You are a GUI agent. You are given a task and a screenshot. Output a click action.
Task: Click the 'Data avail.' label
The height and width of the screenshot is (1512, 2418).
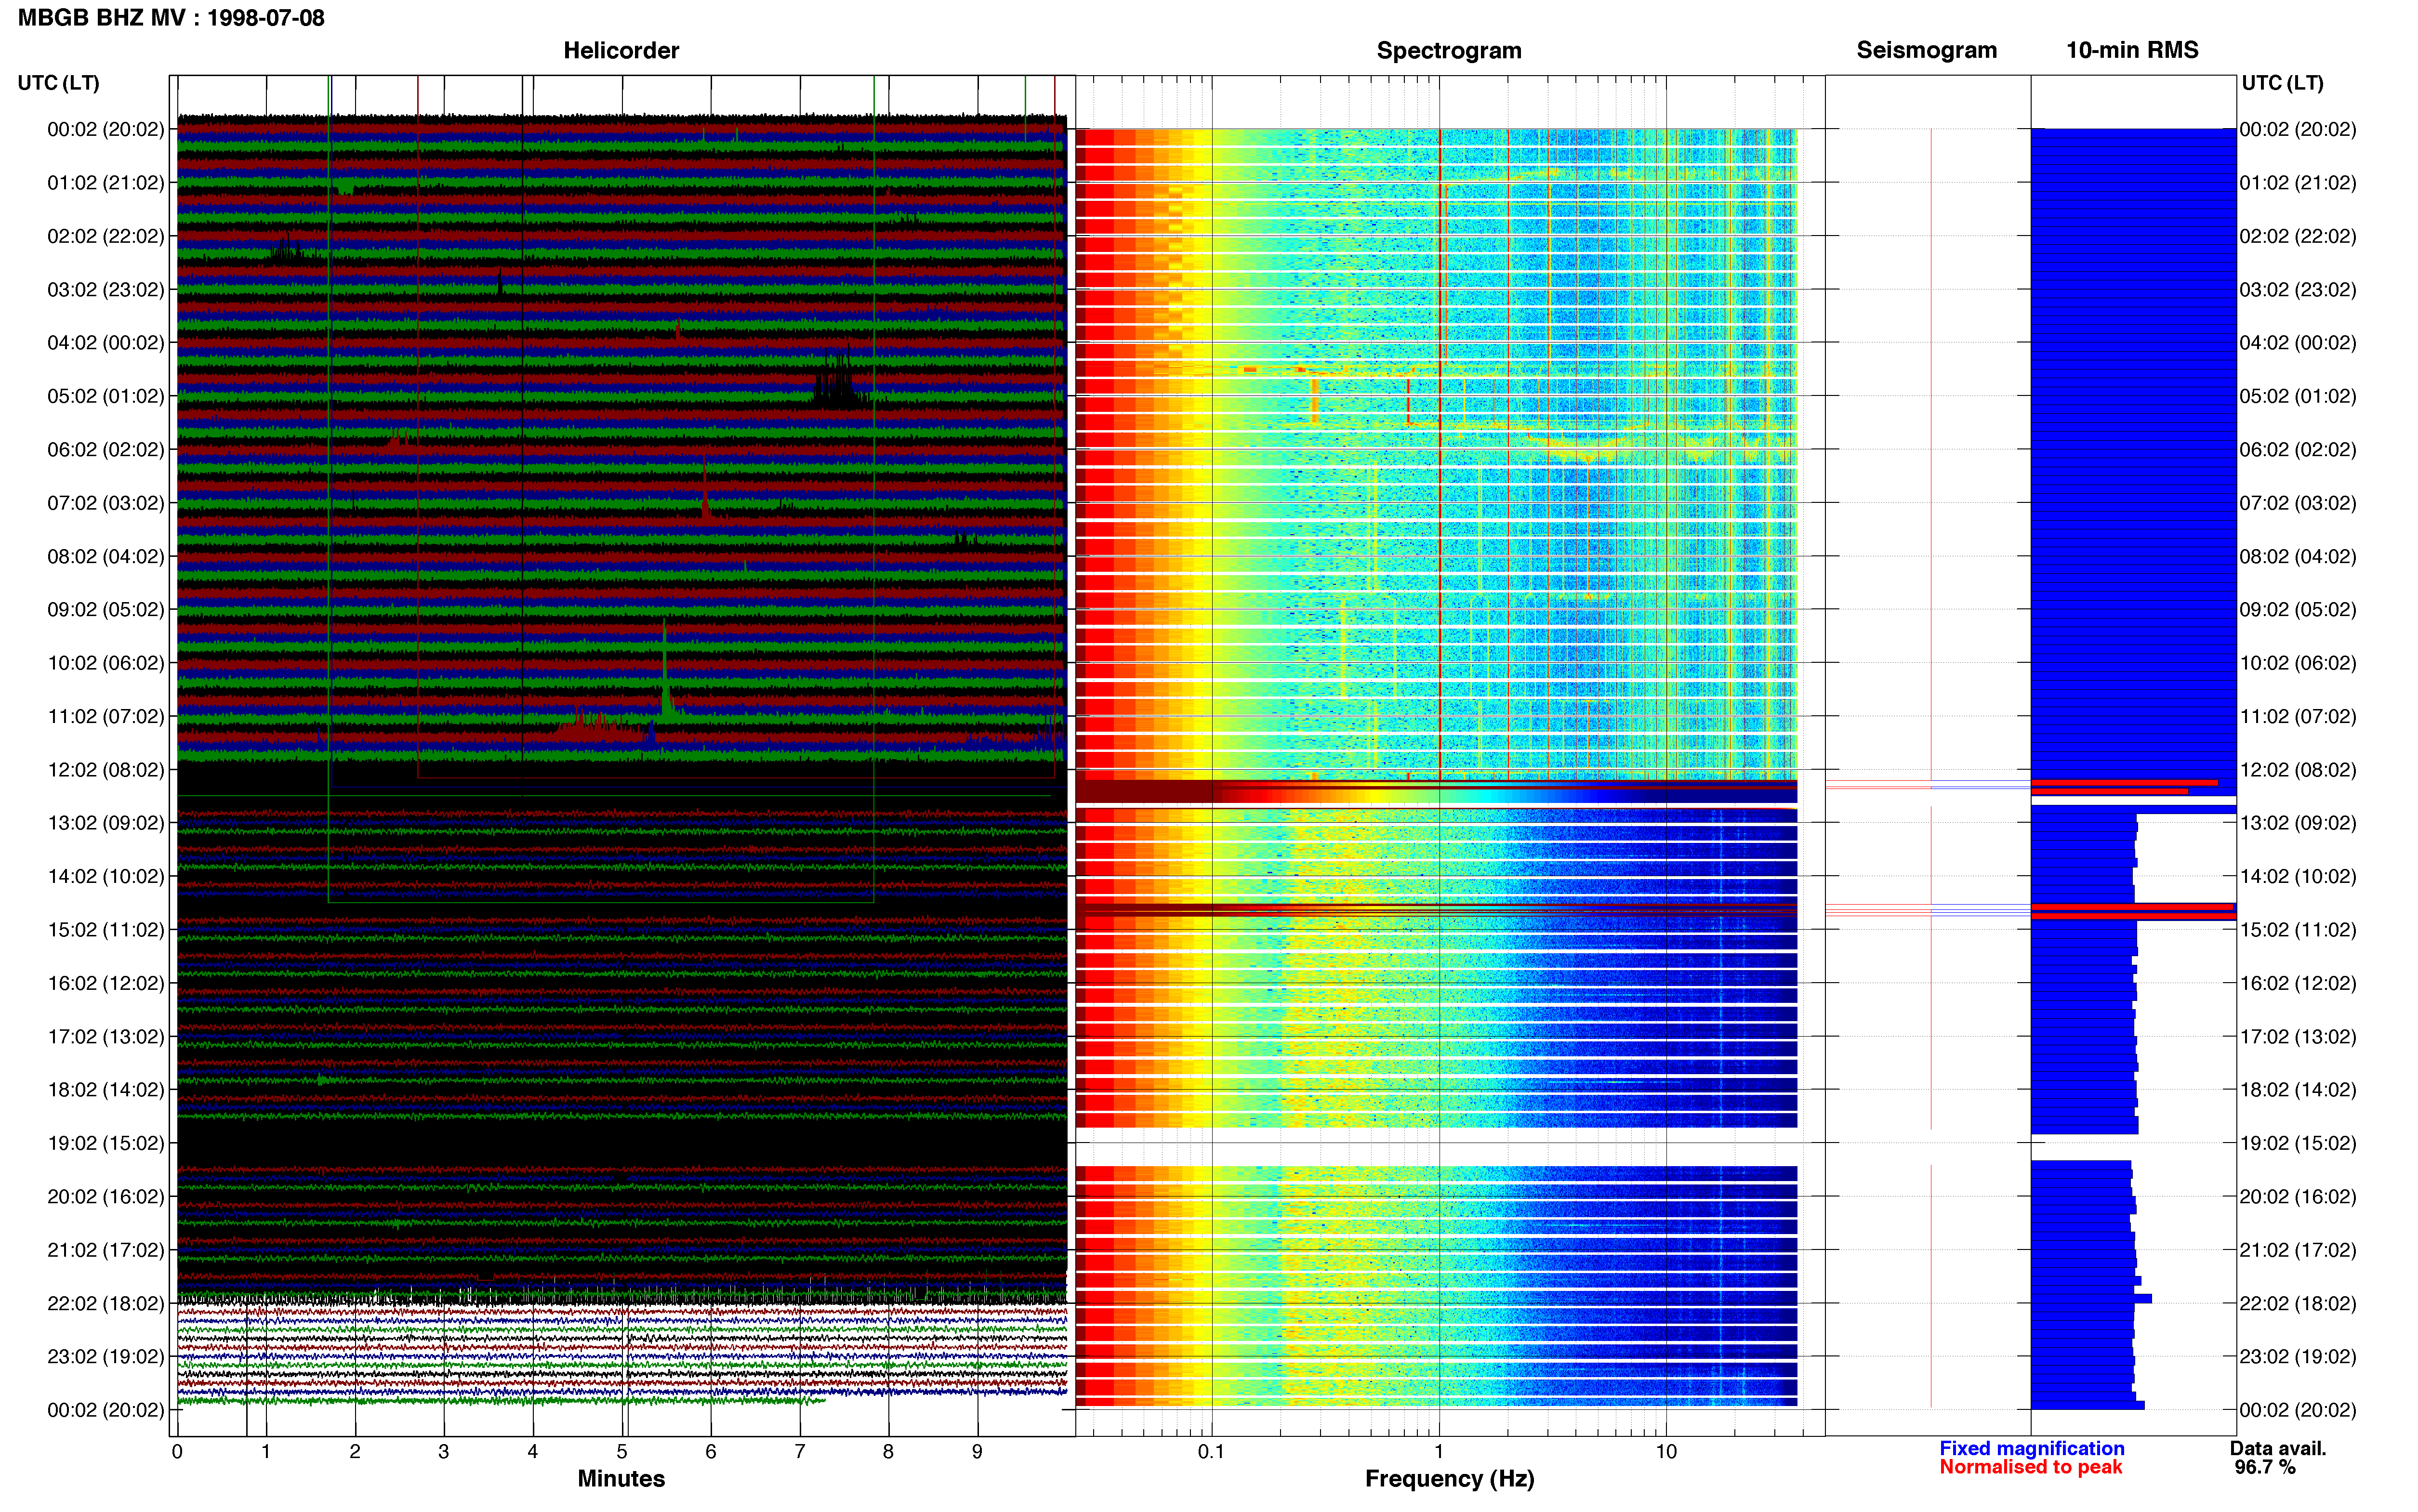pyautogui.click(x=2278, y=1448)
